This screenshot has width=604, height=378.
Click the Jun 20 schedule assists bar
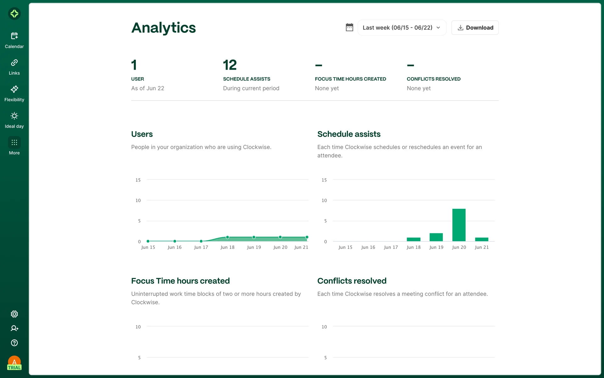coord(459,225)
